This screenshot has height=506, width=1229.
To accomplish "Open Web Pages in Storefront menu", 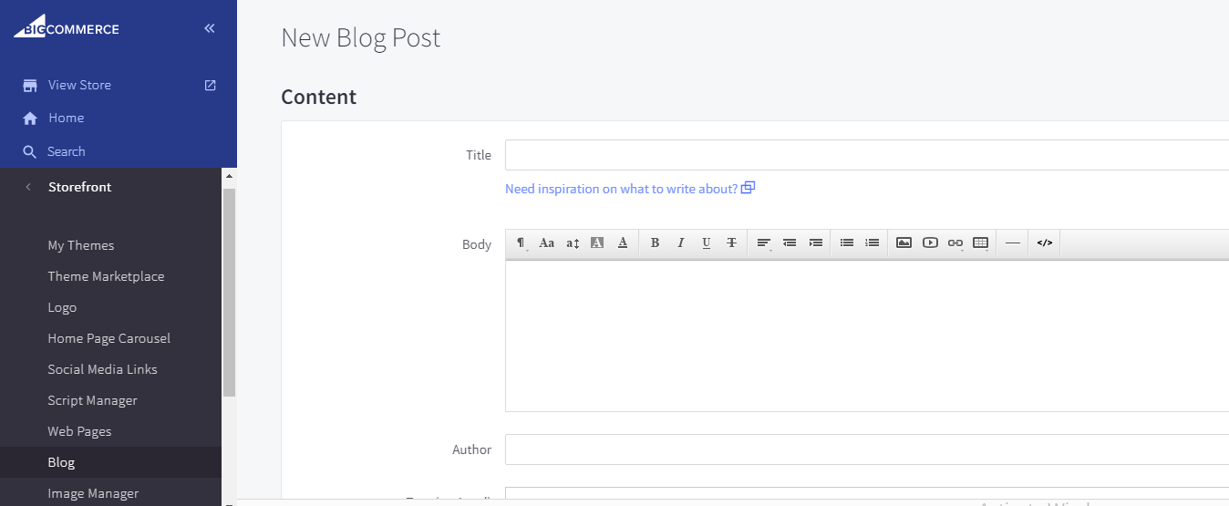I will [79, 431].
